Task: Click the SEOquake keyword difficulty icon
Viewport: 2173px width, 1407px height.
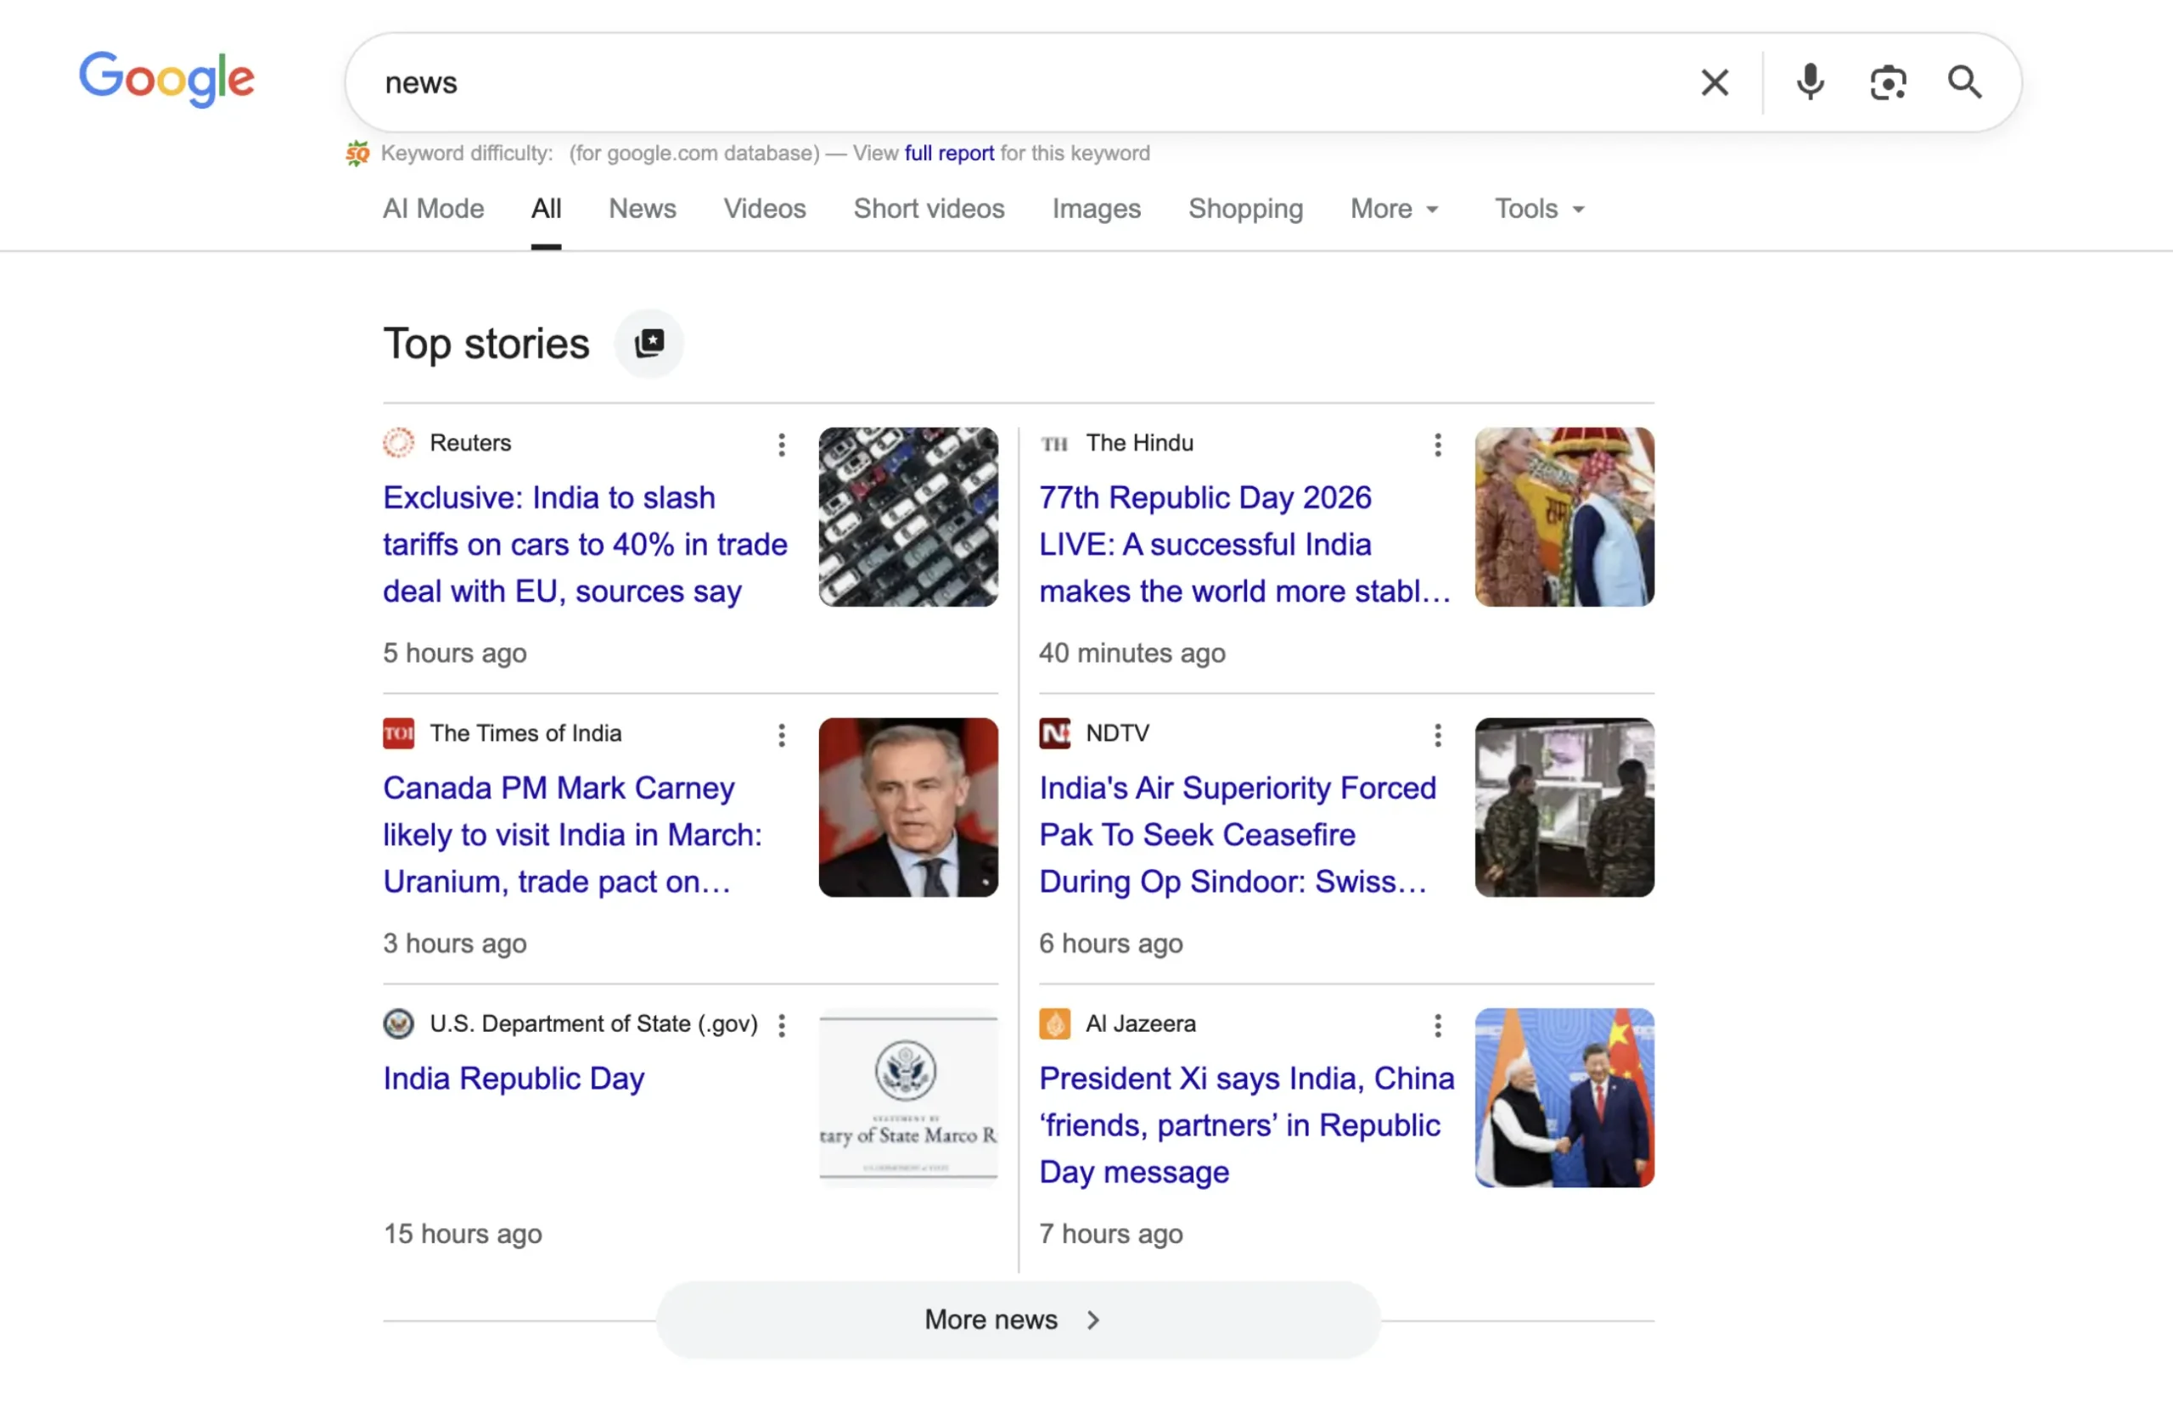Action: (358, 153)
